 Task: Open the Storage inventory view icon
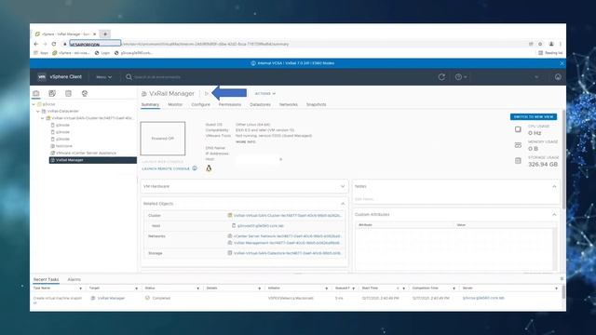tap(68, 93)
